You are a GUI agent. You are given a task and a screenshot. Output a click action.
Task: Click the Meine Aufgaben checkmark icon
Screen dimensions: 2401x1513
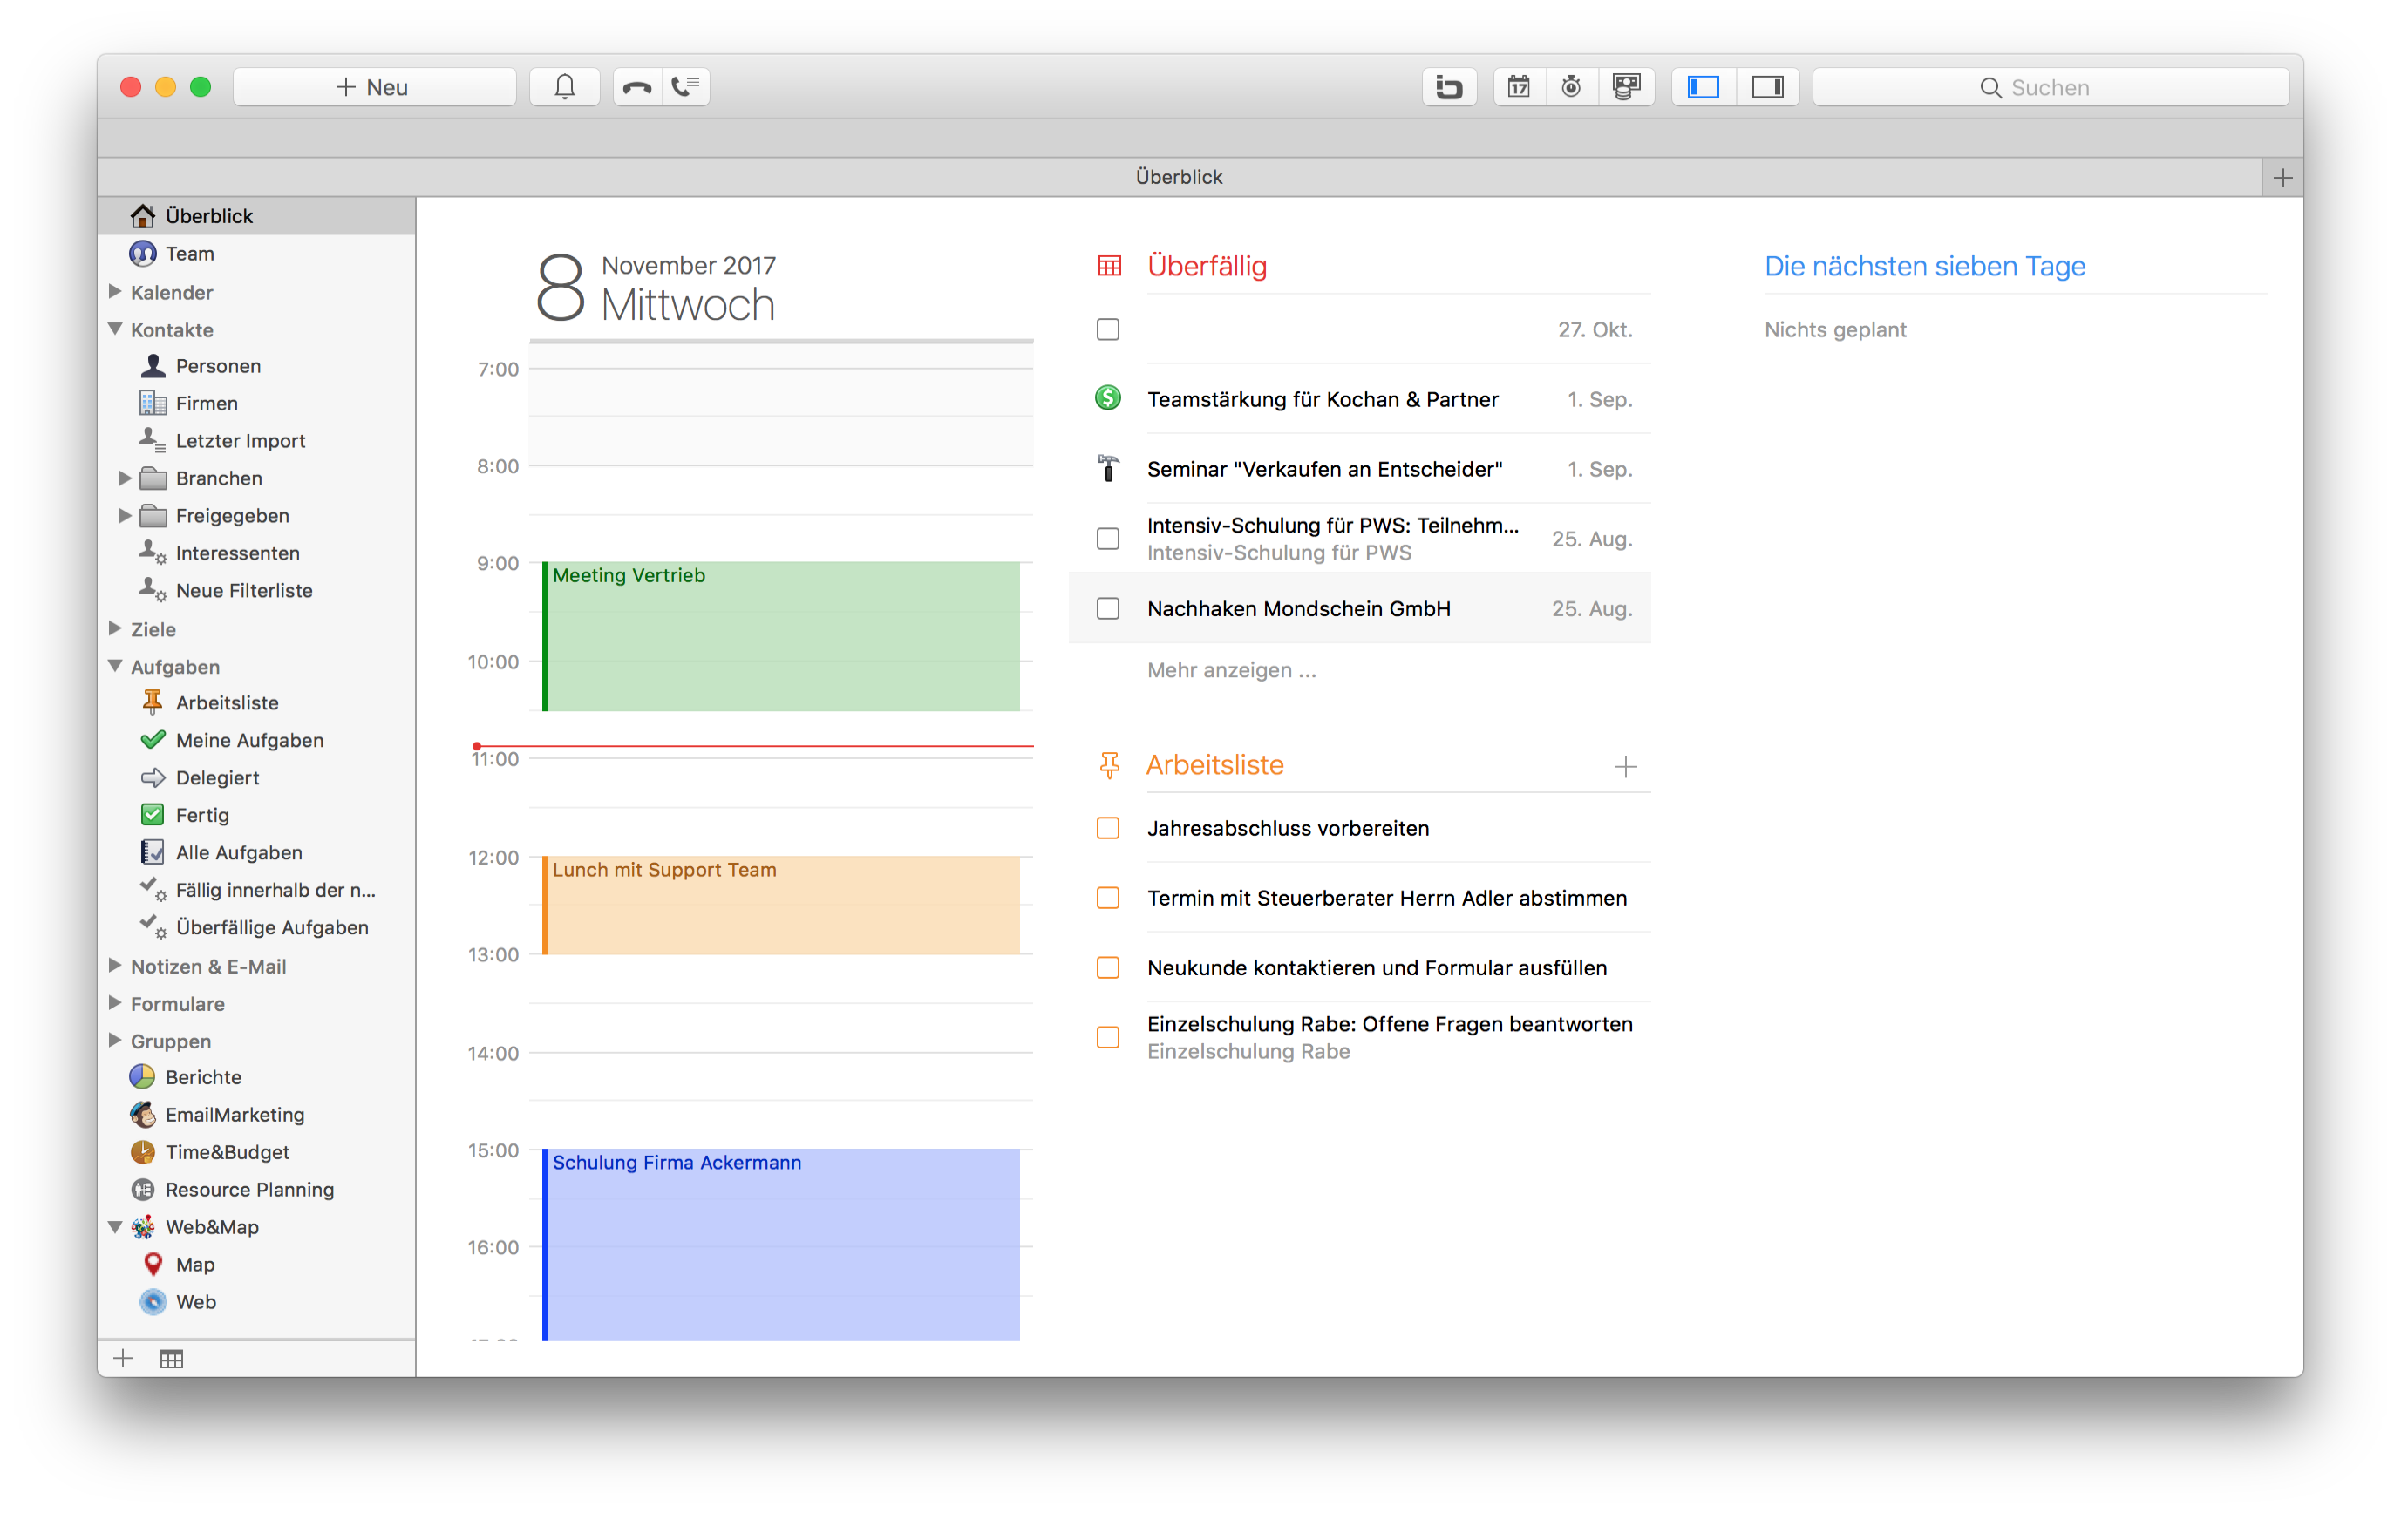pos(153,740)
